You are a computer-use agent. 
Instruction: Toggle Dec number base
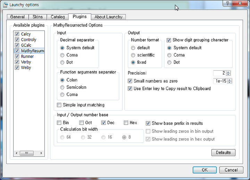coord(103,123)
